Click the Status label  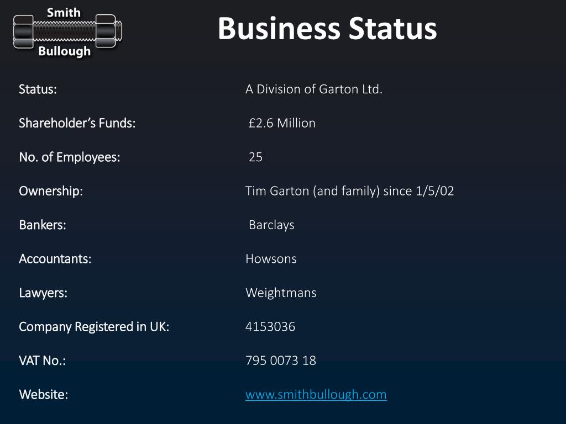pos(38,89)
